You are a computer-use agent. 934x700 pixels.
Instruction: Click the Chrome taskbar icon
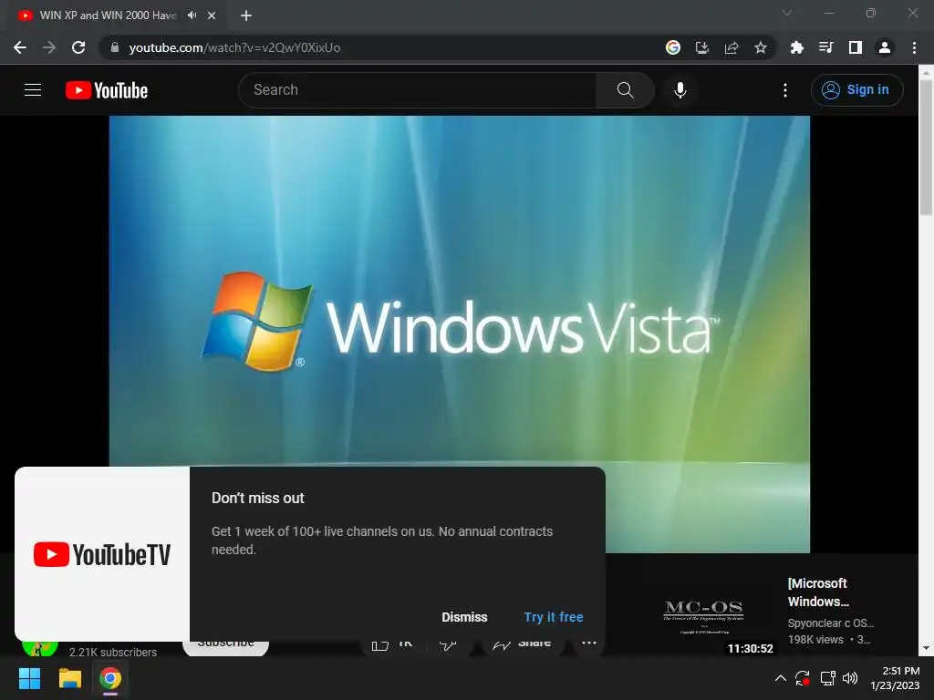coord(110,678)
